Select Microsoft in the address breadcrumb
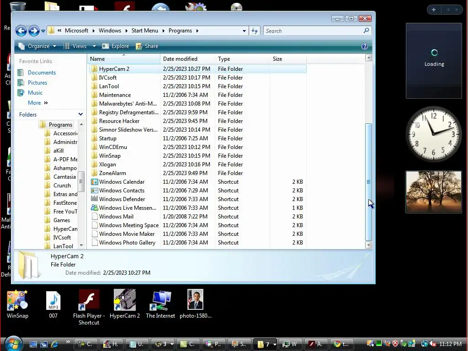The height and width of the screenshot is (351, 468). pyautogui.click(x=76, y=31)
